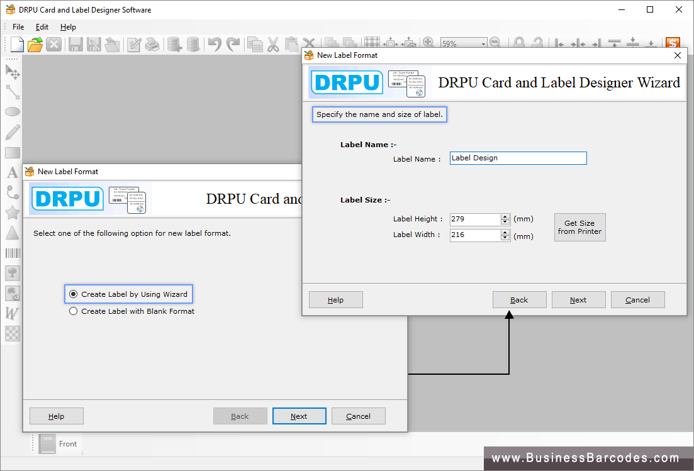This screenshot has width=694, height=471.
Task: Open a file with the folder icon
Action: pyautogui.click(x=35, y=44)
